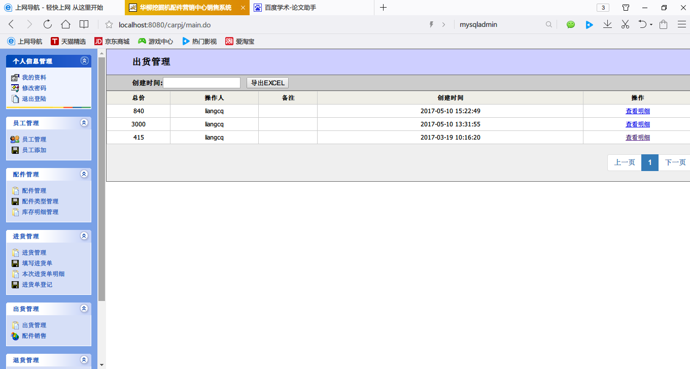This screenshot has height=369, width=690.
Task: Open 进货管理 sidebar link
Action: pos(34,253)
